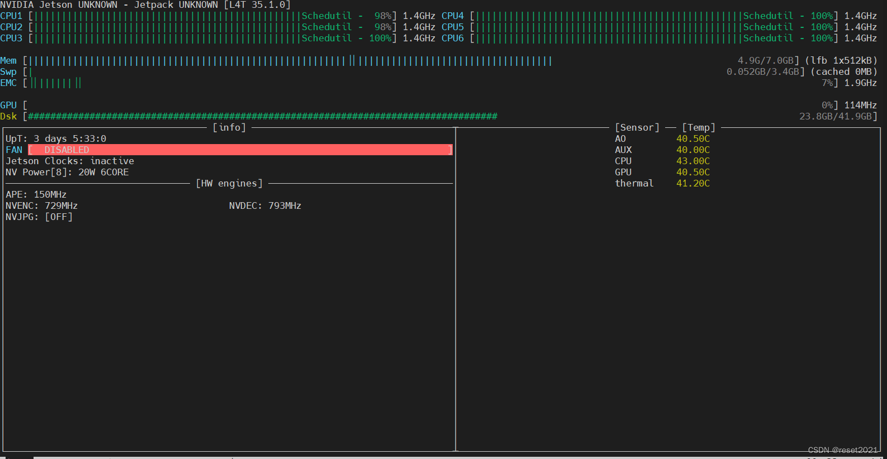
Task: Click the '[info]' panel heading
Action: click(229, 127)
